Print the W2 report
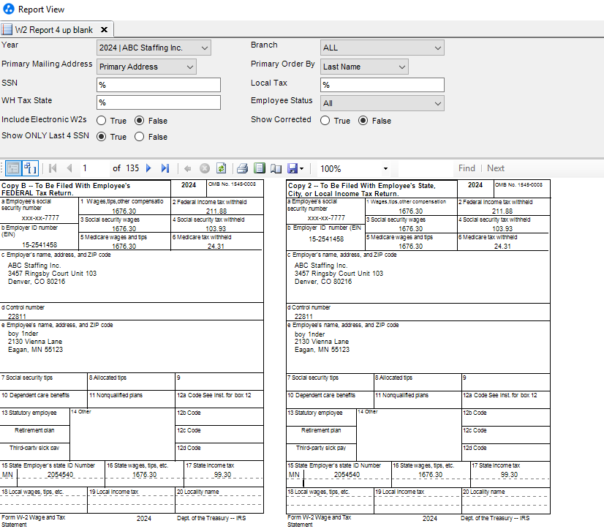This screenshot has width=604, height=529. pyautogui.click(x=242, y=168)
